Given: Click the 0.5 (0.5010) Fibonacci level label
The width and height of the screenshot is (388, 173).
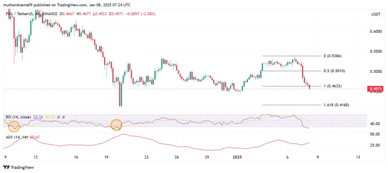Looking at the screenshot, I should [334, 71].
